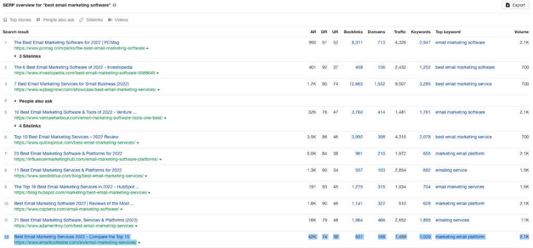Screen dimensions: 533x248
Task: Open The Best Email Marketing Software PCMag result
Action: (x=67, y=43)
